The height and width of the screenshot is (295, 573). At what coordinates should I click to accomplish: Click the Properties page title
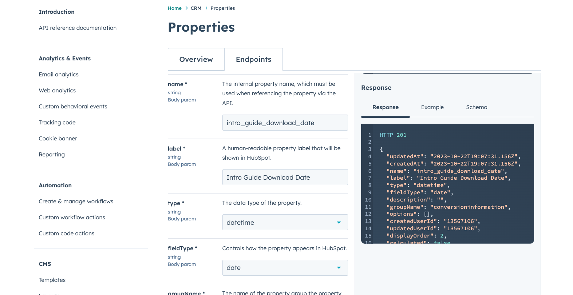[x=201, y=27]
